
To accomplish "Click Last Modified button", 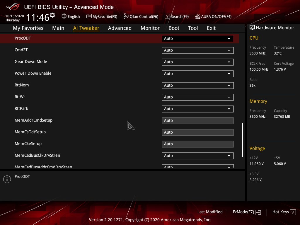I will click(x=210, y=212).
